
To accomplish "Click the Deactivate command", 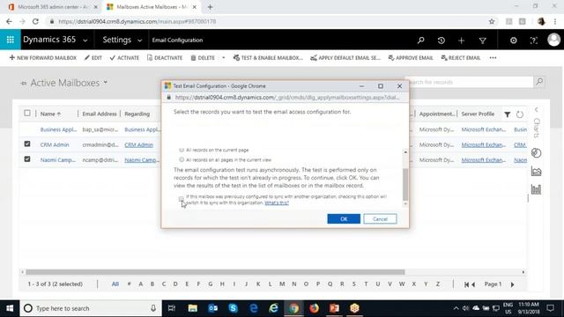I will [x=165, y=58].
